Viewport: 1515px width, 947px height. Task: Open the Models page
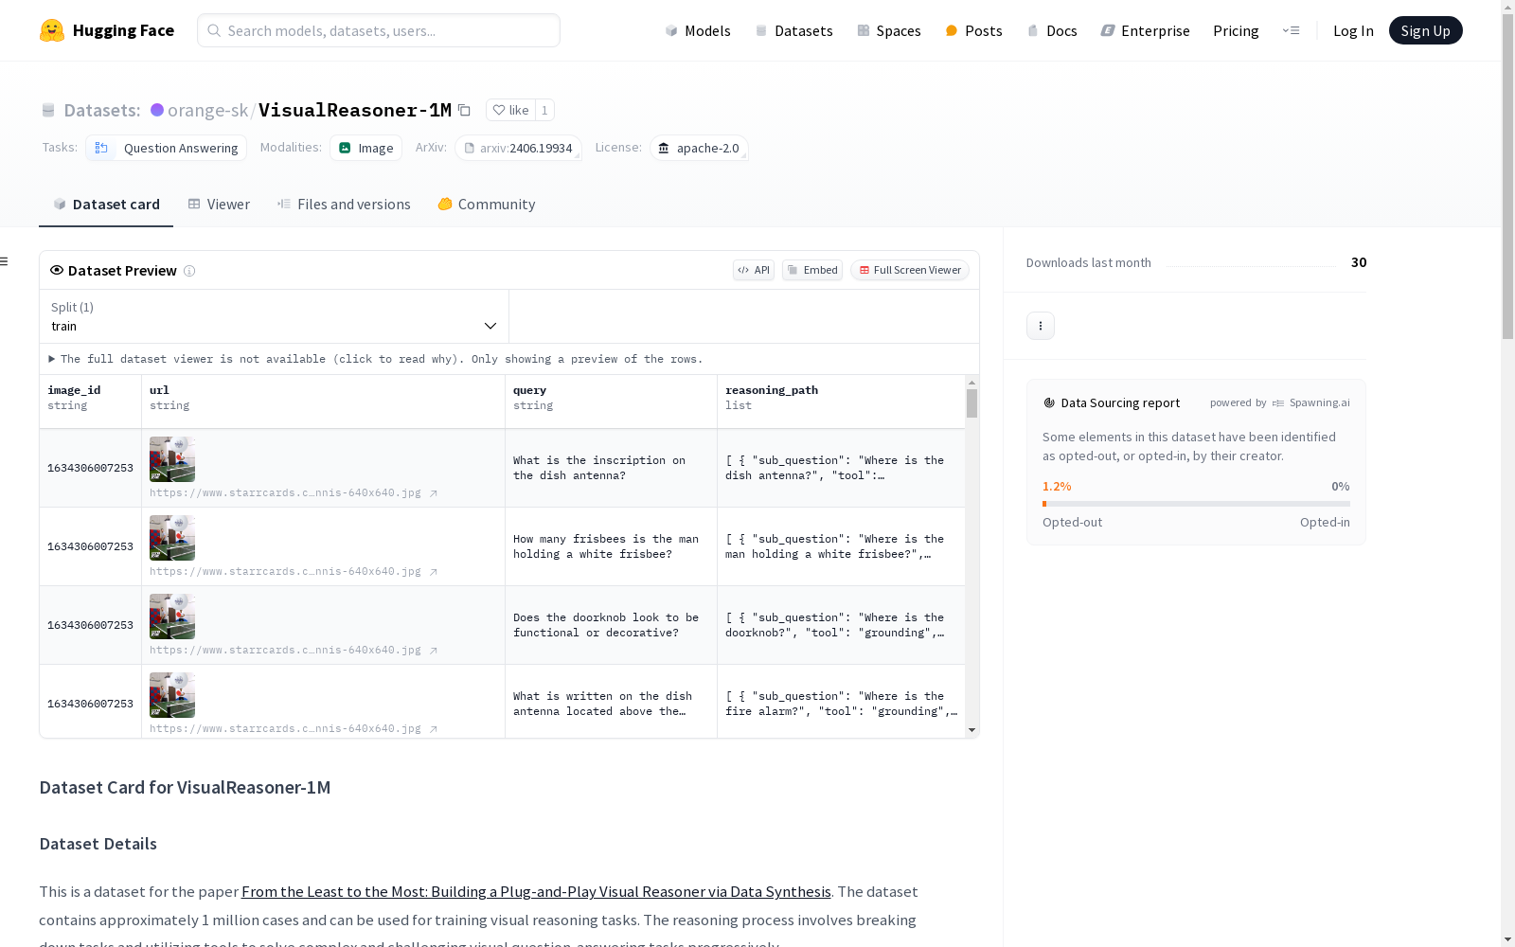point(698,30)
